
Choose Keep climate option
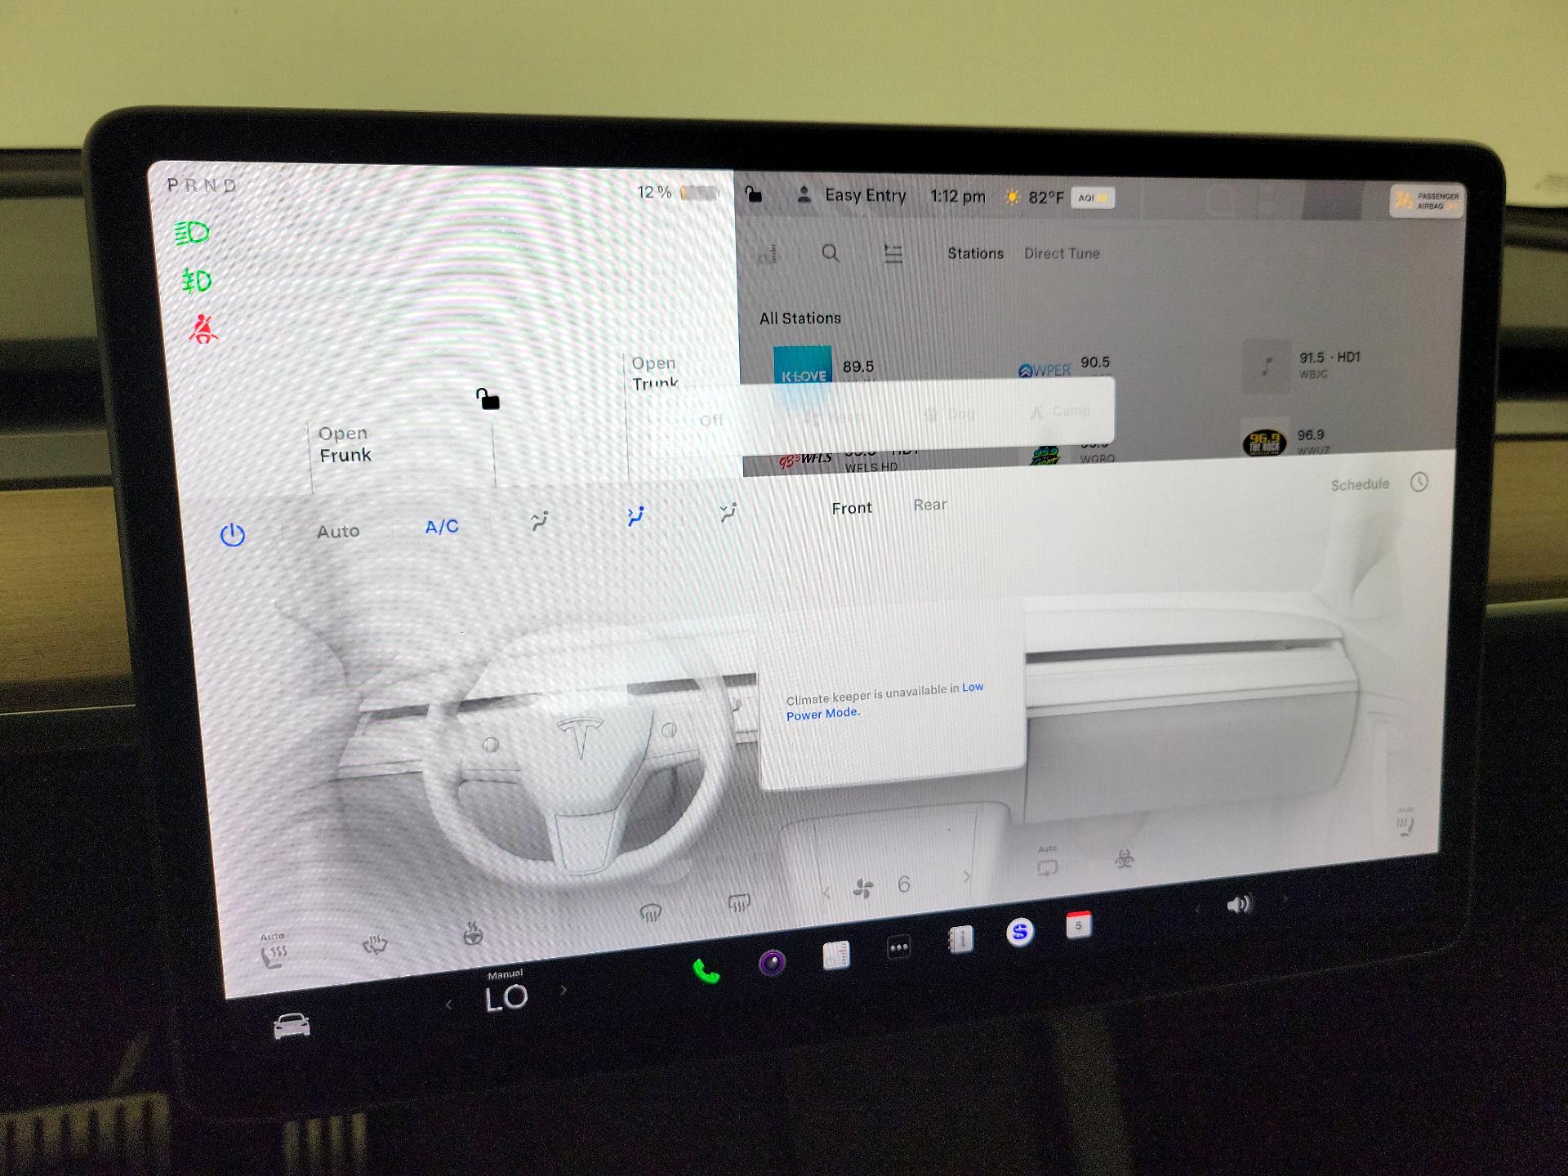(834, 417)
